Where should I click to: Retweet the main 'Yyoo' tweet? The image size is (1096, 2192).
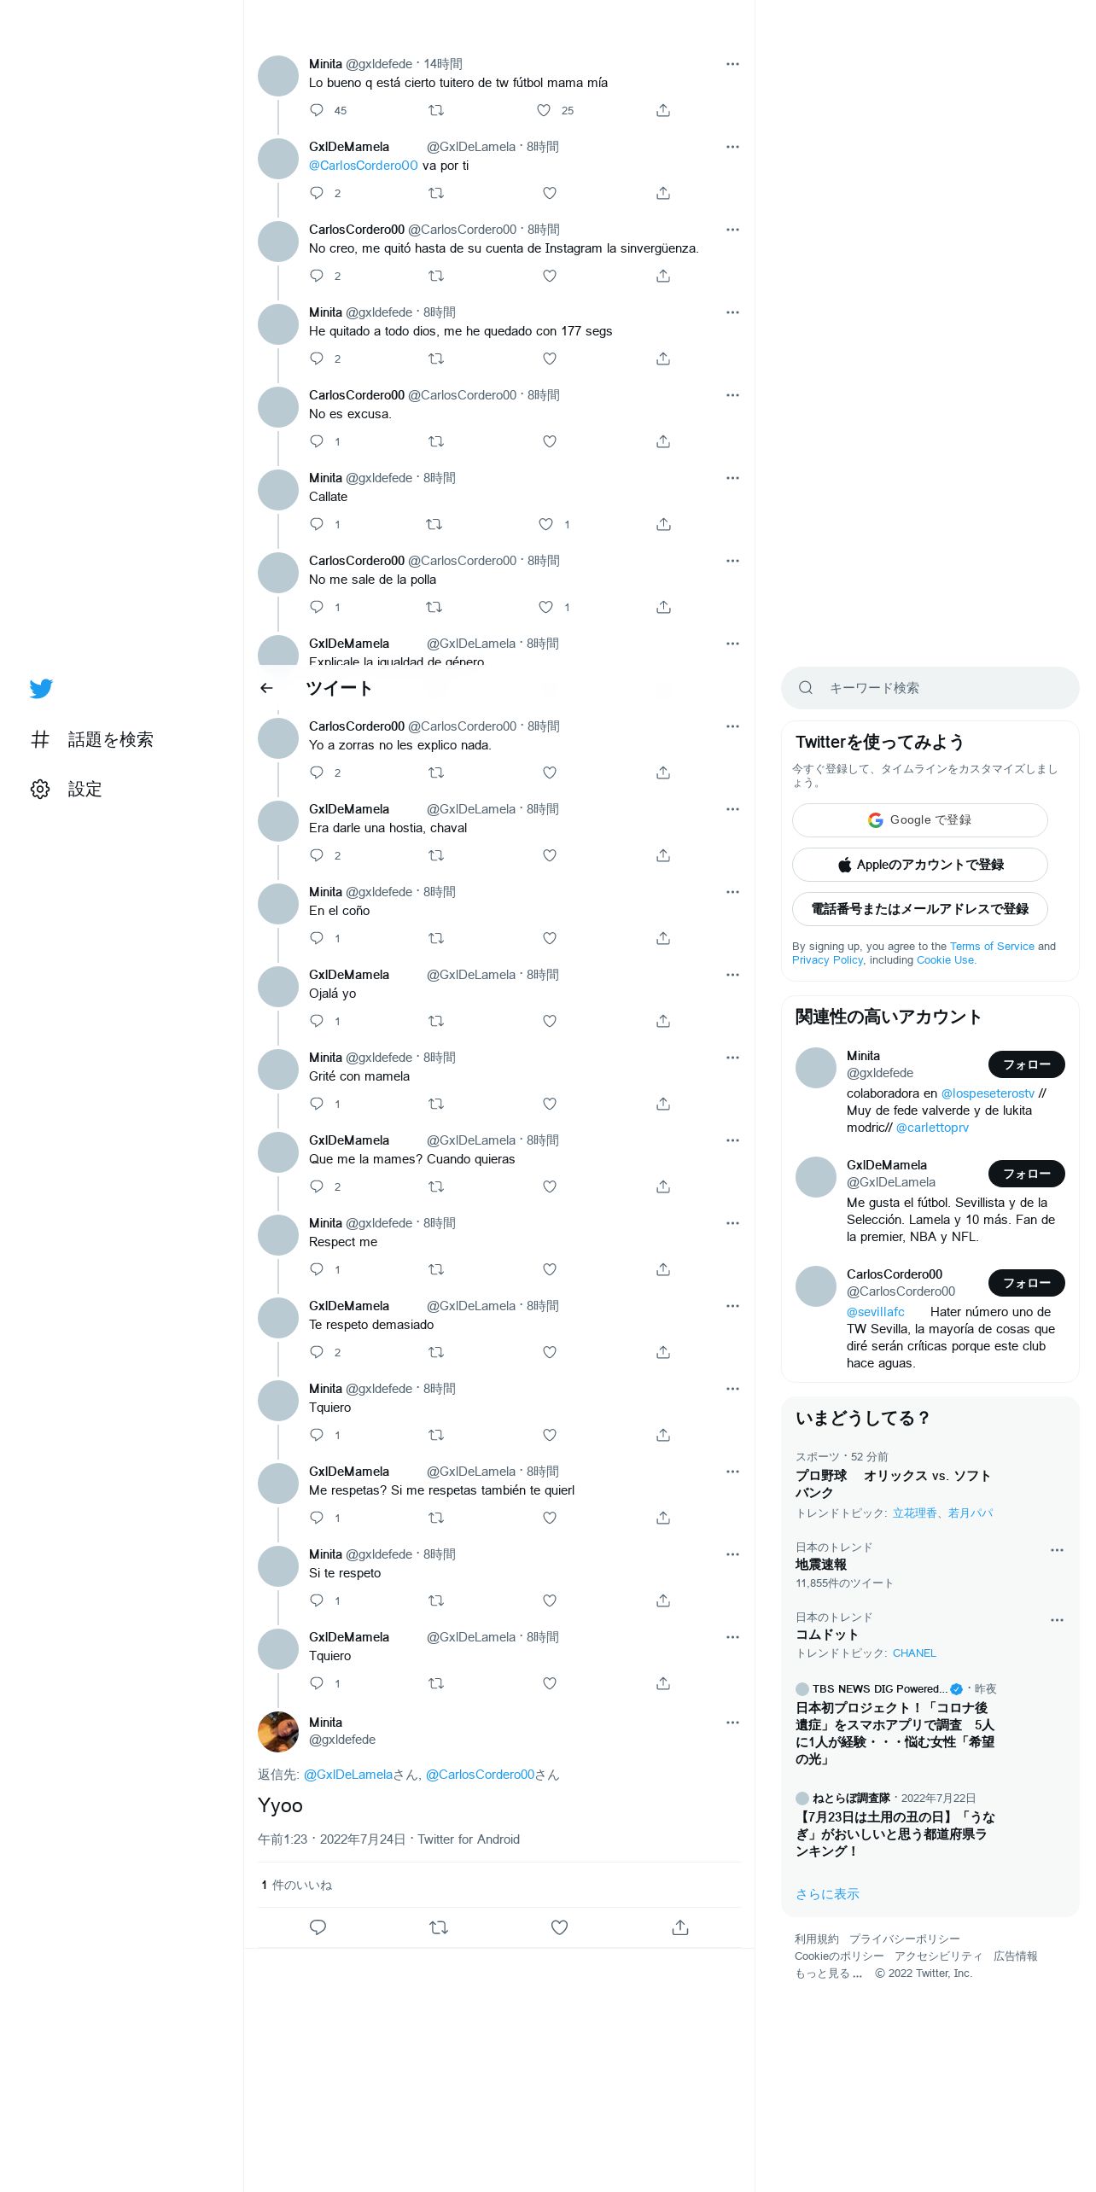[439, 1927]
